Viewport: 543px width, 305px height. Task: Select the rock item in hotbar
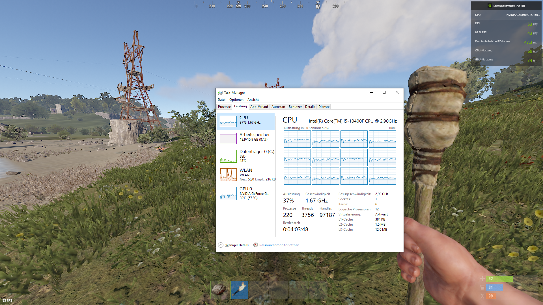219,290
